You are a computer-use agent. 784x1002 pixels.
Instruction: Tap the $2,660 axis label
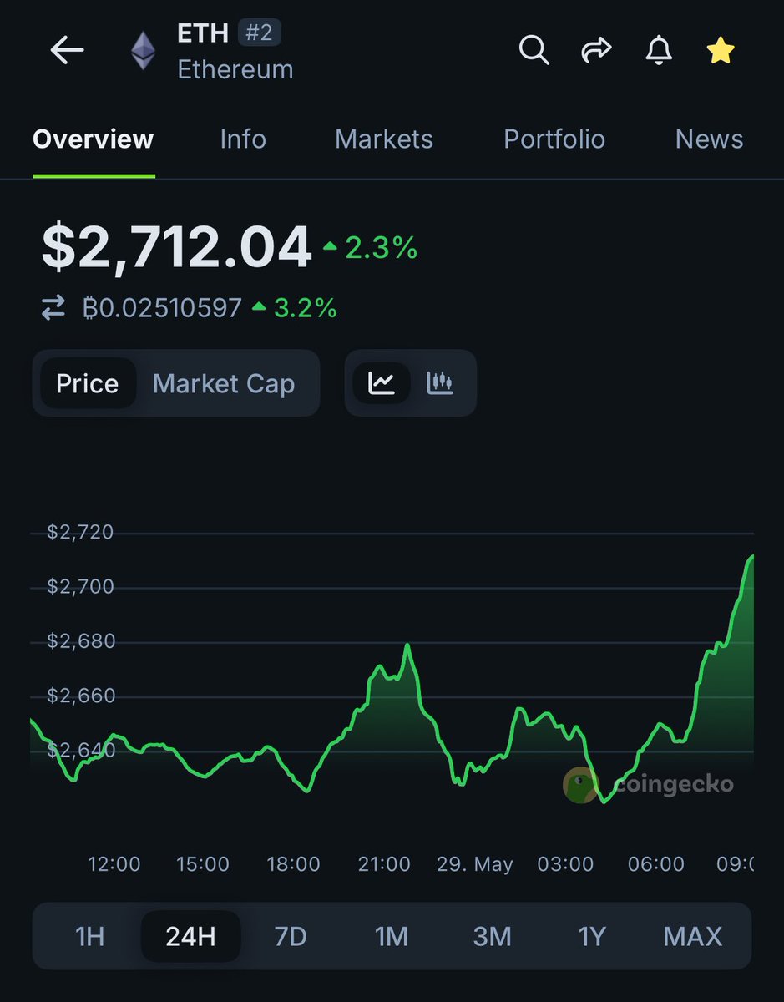pyautogui.click(x=79, y=696)
